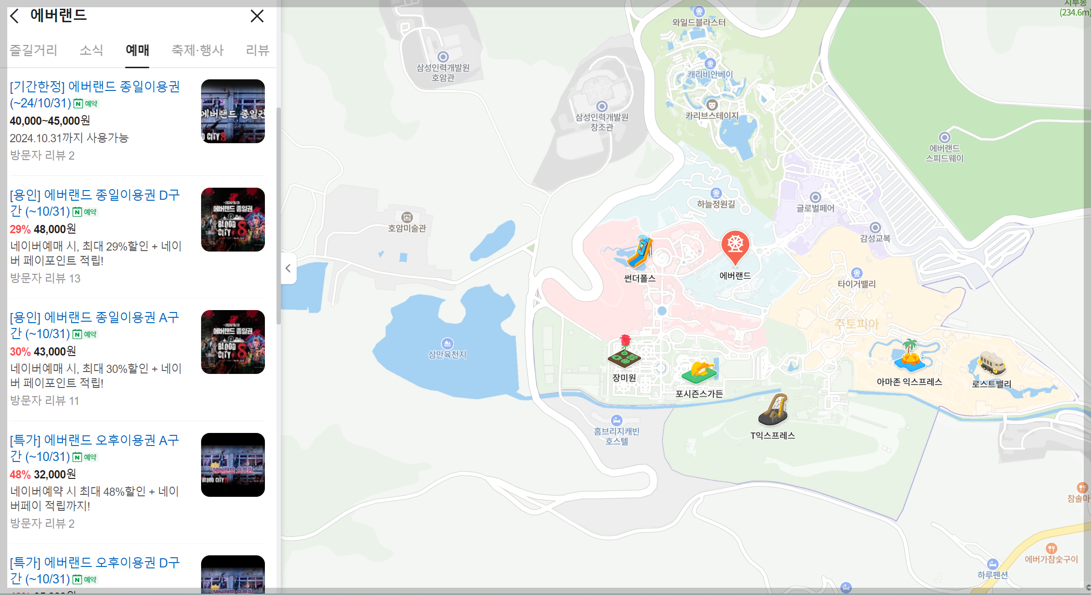Image resolution: width=1091 pixels, height=595 pixels.
Task: Switch to the 소식 tab
Action: [x=91, y=50]
